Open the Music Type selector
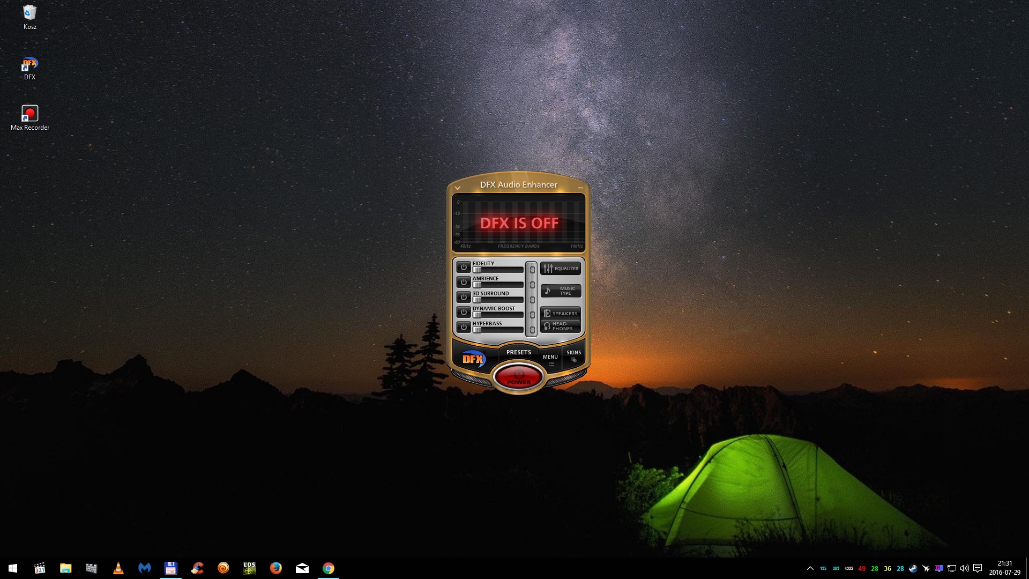The width and height of the screenshot is (1029, 579). click(x=561, y=291)
